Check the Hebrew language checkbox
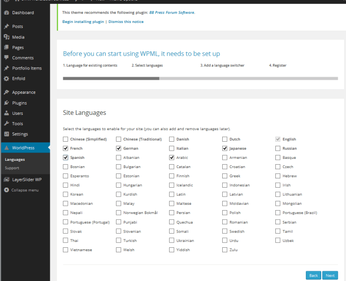Image resolution: width=346 pixels, height=281 pixels. pos(278,176)
